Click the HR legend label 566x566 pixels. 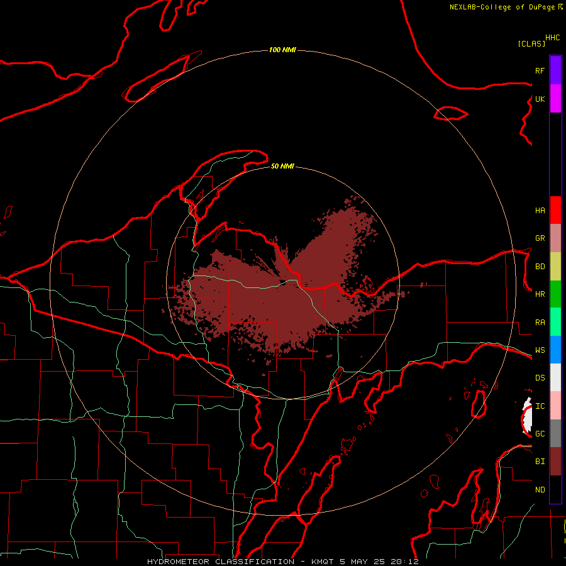[x=540, y=294]
